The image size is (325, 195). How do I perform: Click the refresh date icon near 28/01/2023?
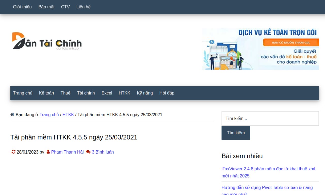tap(13, 152)
